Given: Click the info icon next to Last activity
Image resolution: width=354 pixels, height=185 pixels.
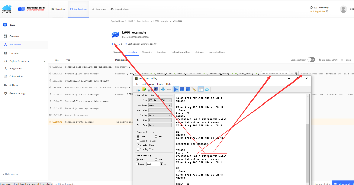Looking at the screenshot, I should pyautogui.click(x=155, y=44).
